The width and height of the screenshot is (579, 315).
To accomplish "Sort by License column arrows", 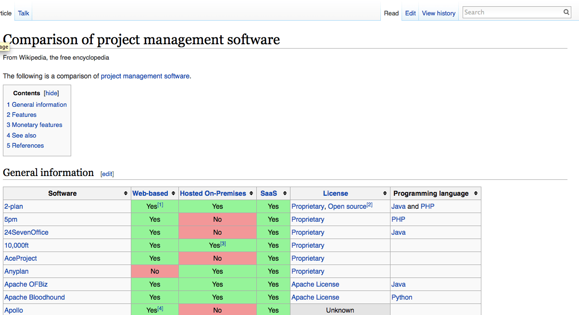I will pyautogui.click(x=385, y=193).
